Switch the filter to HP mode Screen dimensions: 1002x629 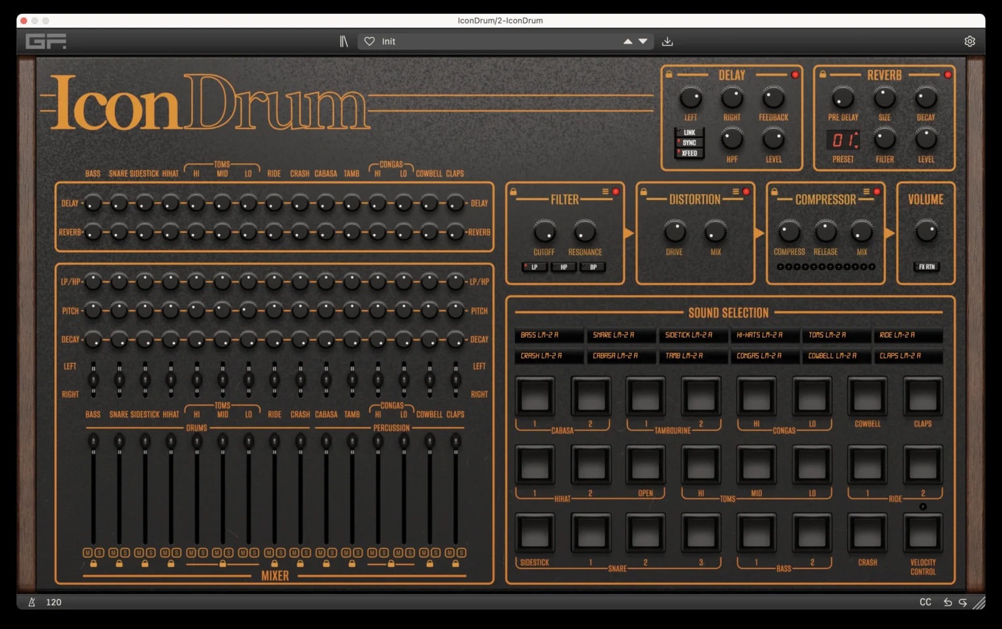click(563, 267)
